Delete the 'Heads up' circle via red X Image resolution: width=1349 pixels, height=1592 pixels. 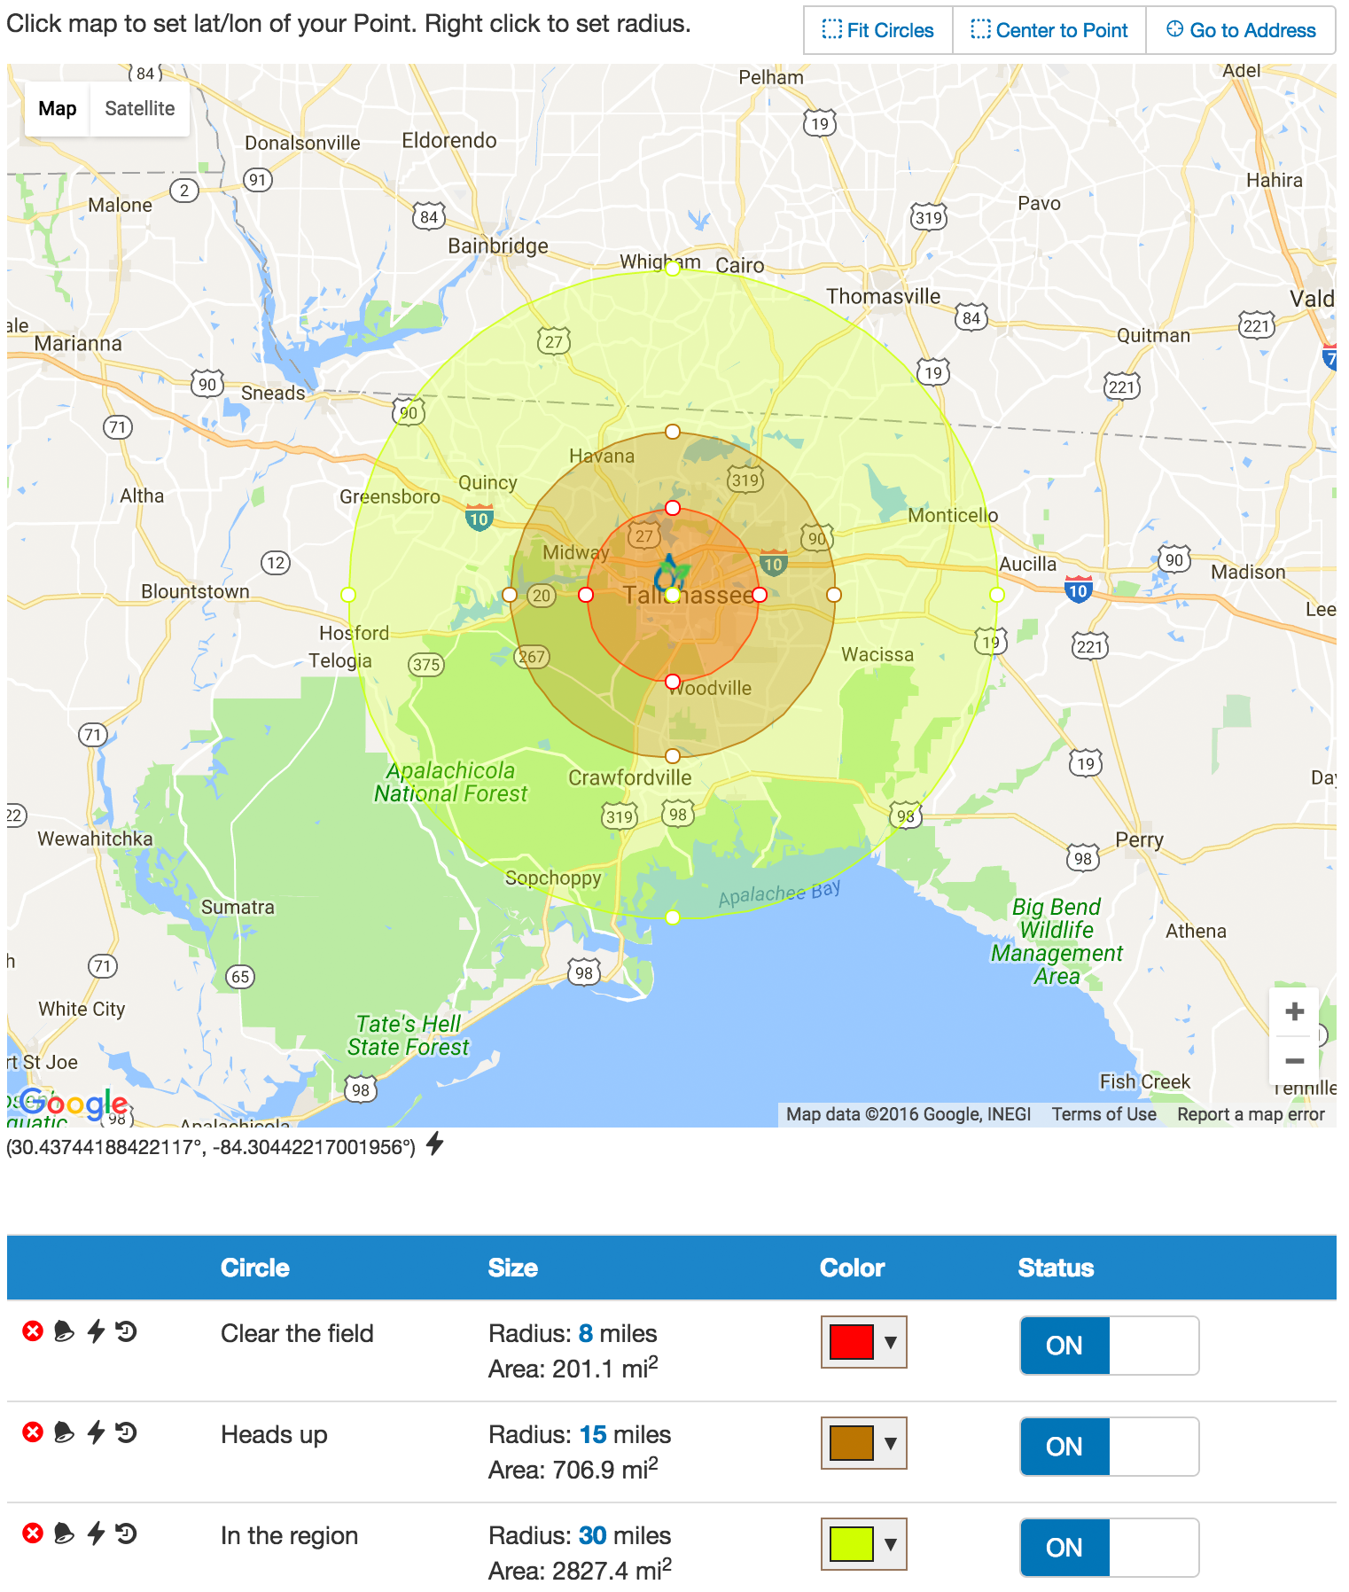[33, 1432]
